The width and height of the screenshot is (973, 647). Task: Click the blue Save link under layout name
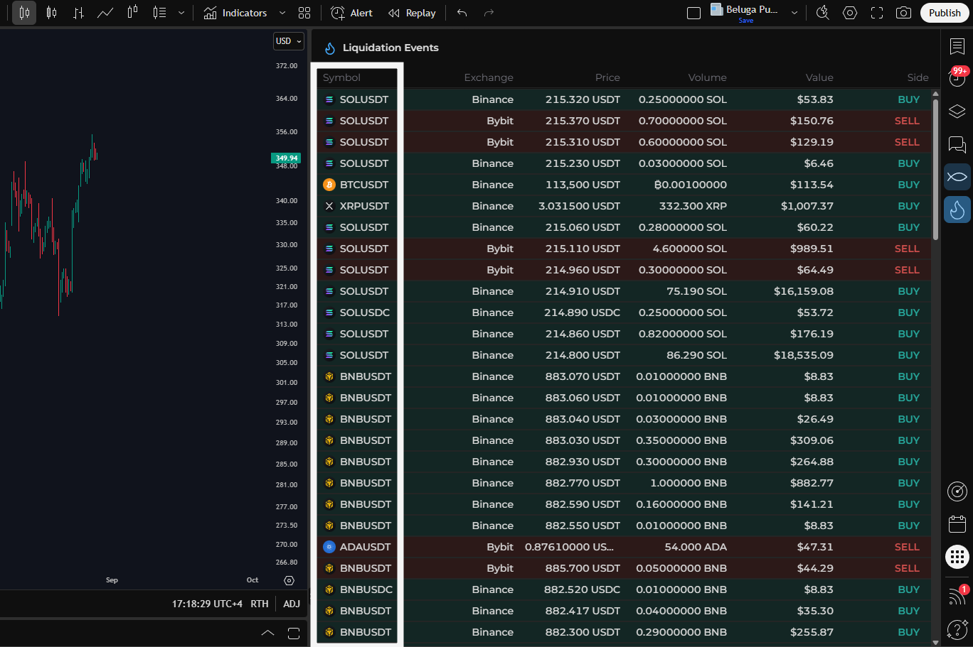pos(746,21)
